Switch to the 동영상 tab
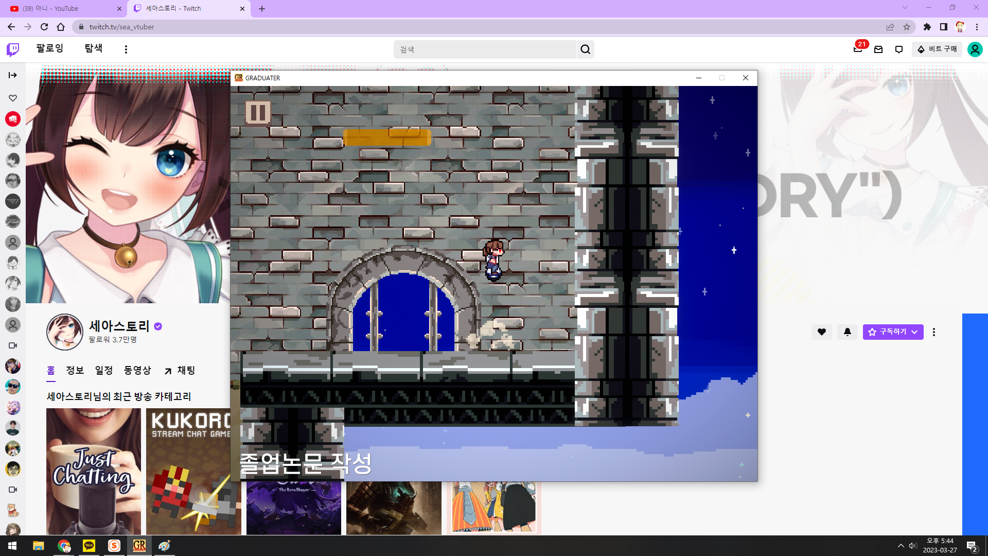 click(137, 371)
